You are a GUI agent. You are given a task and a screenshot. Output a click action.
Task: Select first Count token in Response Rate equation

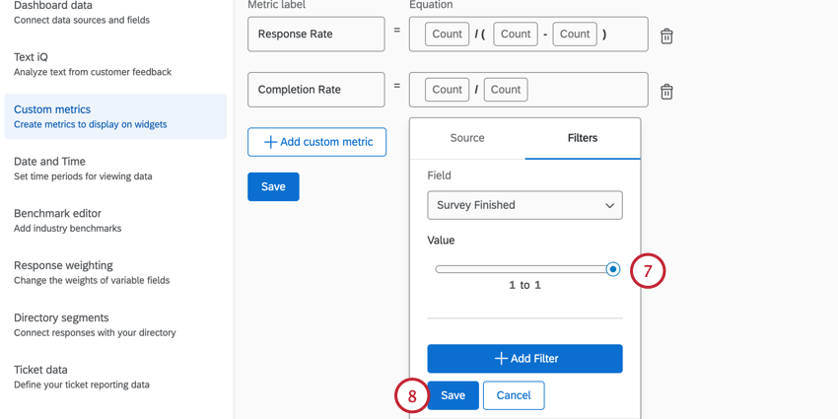pyautogui.click(x=447, y=35)
